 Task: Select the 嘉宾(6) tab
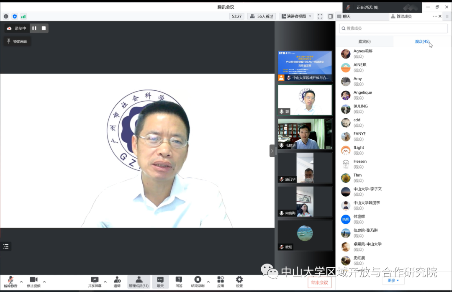coord(365,41)
